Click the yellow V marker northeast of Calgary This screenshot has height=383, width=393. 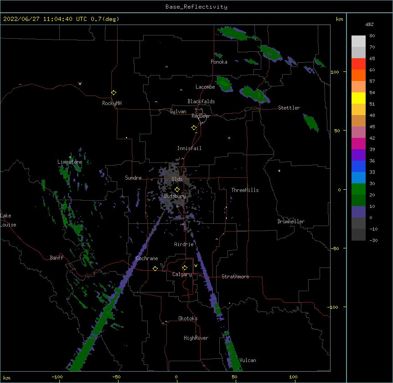(x=196, y=266)
